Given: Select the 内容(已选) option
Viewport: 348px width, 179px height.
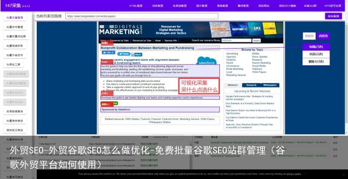Looking at the screenshot, I should coord(316,54).
